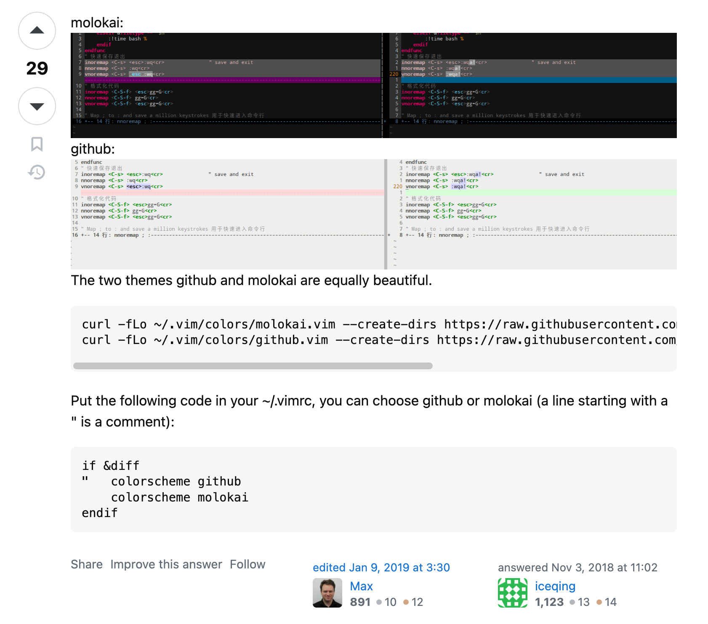The image size is (708, 624).
Task: Upvote this answer with the up arrow
Action: (x=37, y=31)
